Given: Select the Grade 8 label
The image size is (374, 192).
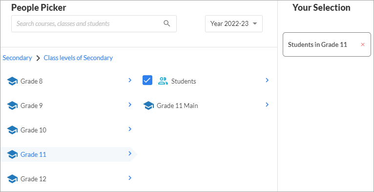Looking at the screenshot, I should (31, 81).
